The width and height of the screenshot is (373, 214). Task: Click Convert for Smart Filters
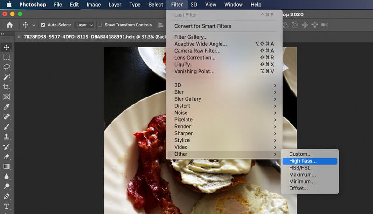(202, 26)
